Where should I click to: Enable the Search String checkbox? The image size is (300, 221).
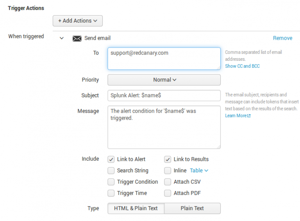tap(111, 170)
